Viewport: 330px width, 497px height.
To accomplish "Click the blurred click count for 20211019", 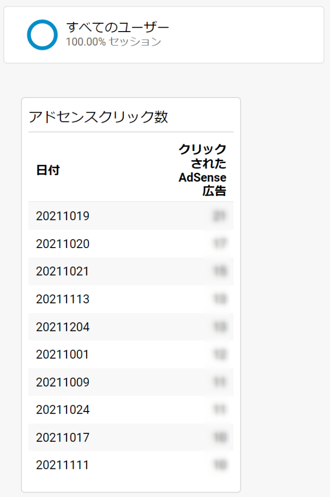I will tap(220, 215).
